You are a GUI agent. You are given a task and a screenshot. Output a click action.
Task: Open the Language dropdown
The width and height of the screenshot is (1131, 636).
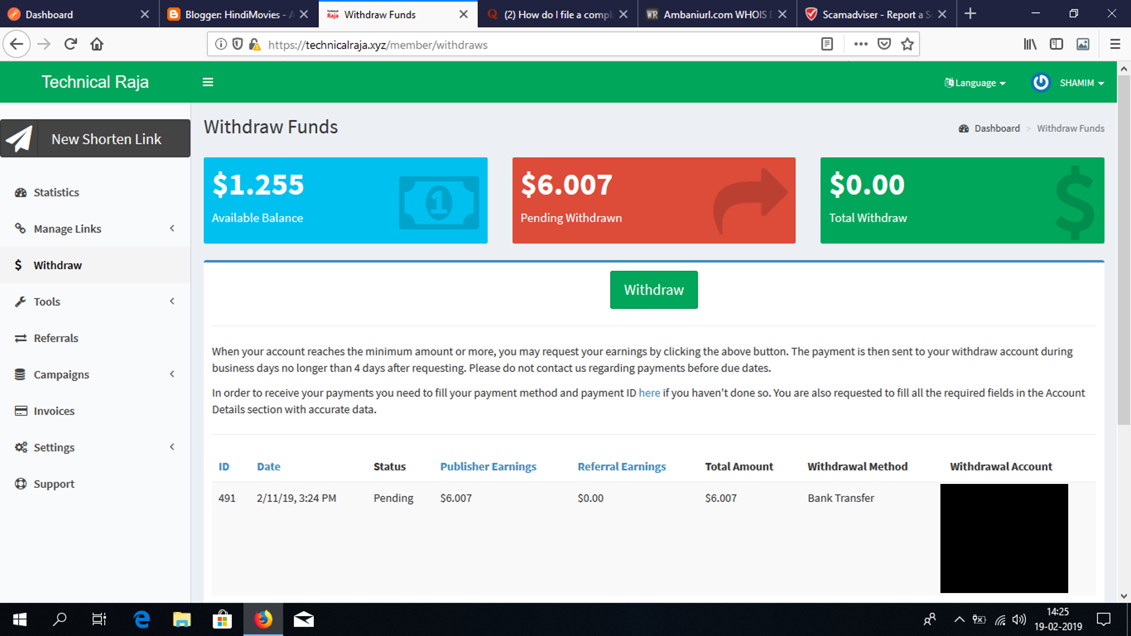click(x=975, y=83)
